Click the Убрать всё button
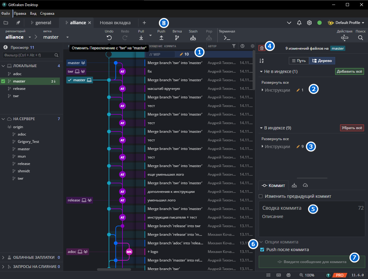This screenshot has height=279, width=368. point(352,128)
